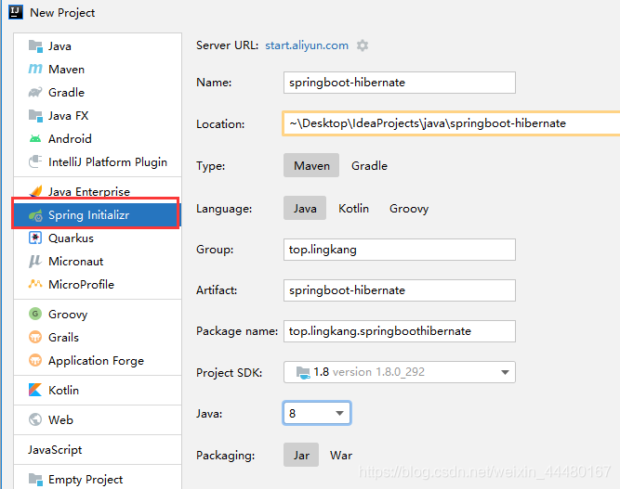This screenshot has height=489, width=620.
Task: Select Maven in the project list
Action: [98, 69]
